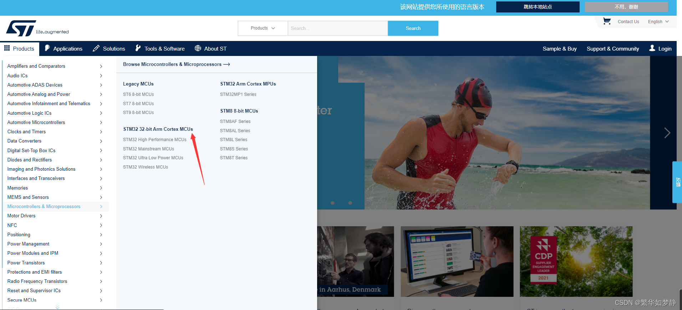This screenshot has height=310, width=682.
Task: Open STM8S Series link
Action: pos(234,149)
